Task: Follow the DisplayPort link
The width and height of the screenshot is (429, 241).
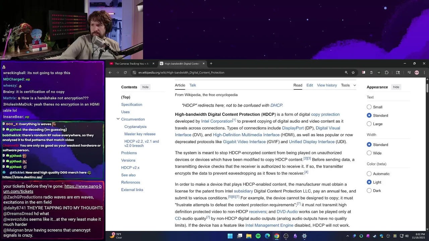Action: tap(293, 128)
